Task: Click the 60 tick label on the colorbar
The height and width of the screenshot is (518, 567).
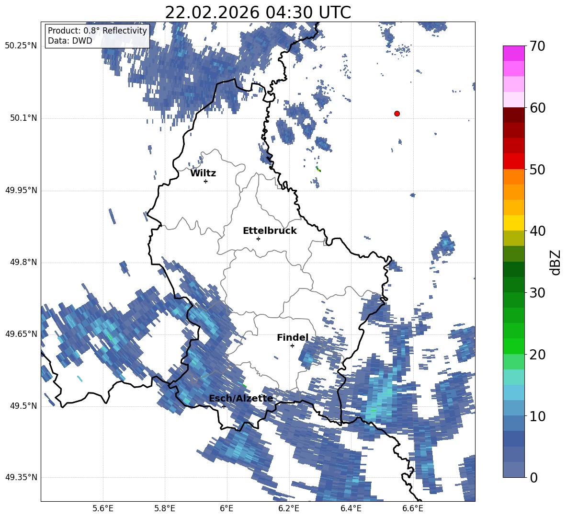Action: 537,108
